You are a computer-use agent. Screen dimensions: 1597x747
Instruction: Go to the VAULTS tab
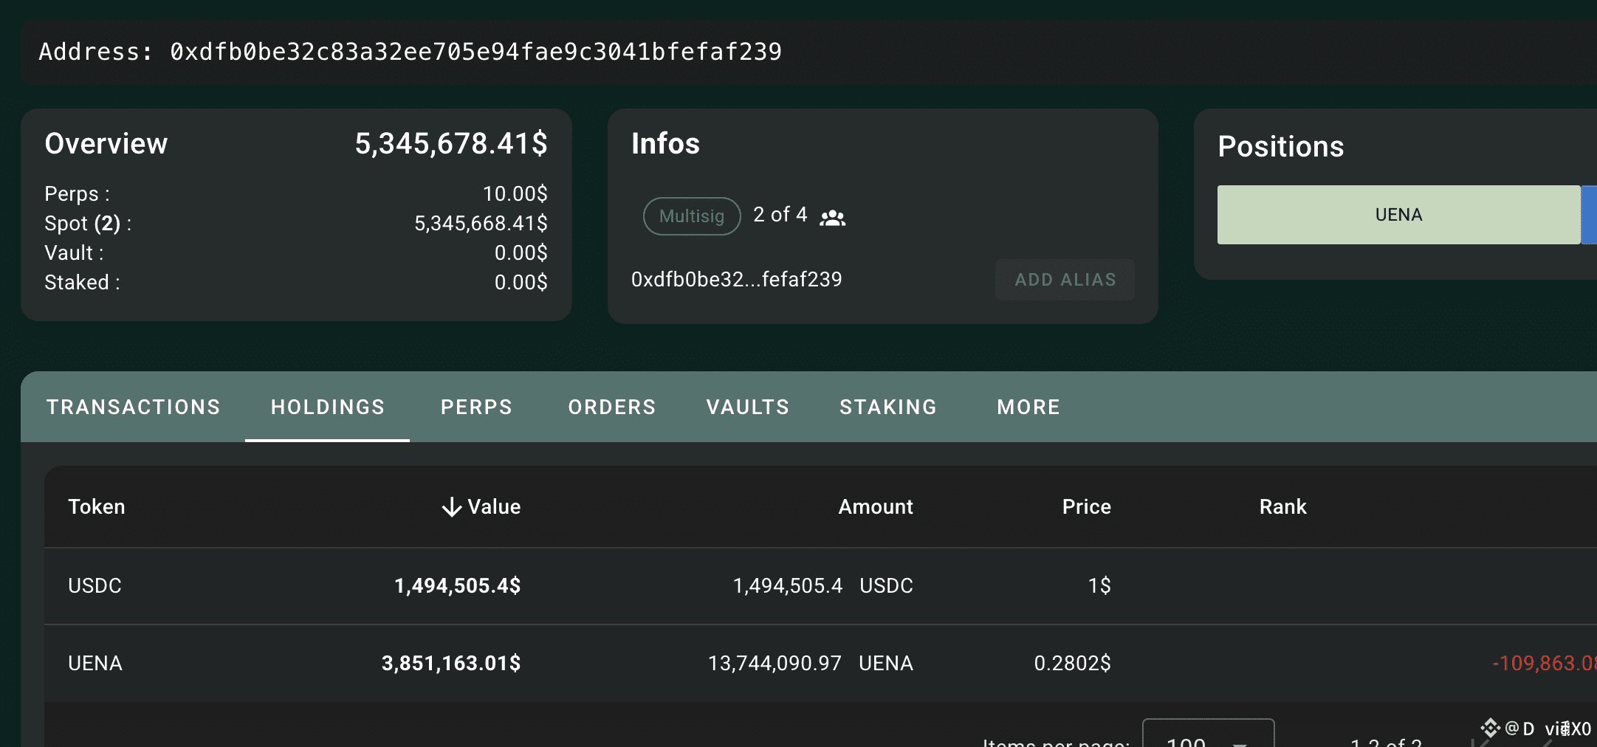748,407
